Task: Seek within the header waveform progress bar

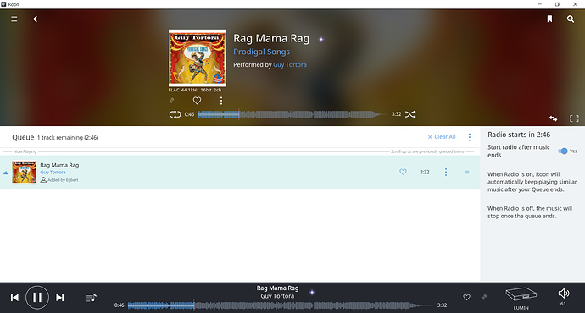Action: click(x=292, y=114)
